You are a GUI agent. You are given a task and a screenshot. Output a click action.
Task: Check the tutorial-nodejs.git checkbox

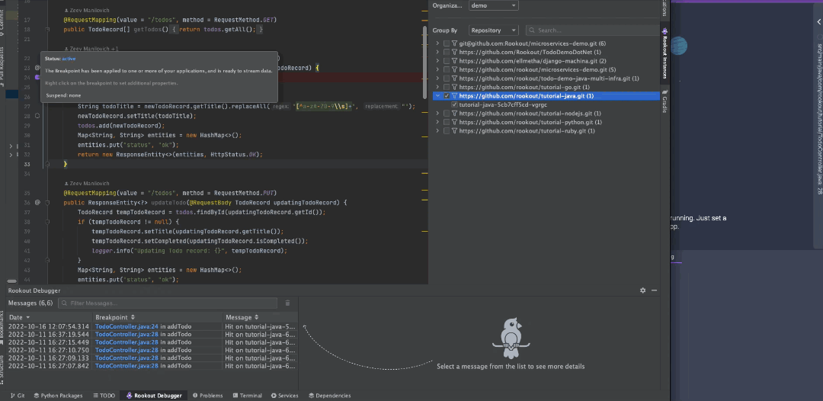pos(446,114)
